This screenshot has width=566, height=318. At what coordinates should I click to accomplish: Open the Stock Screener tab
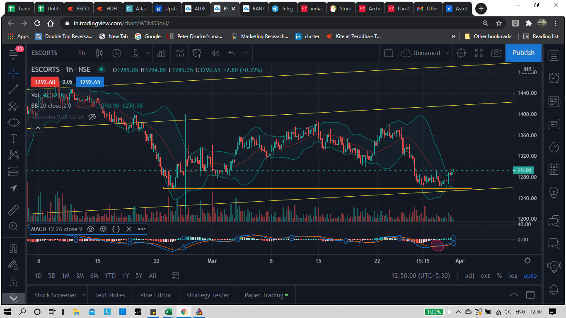click(56, 295)
